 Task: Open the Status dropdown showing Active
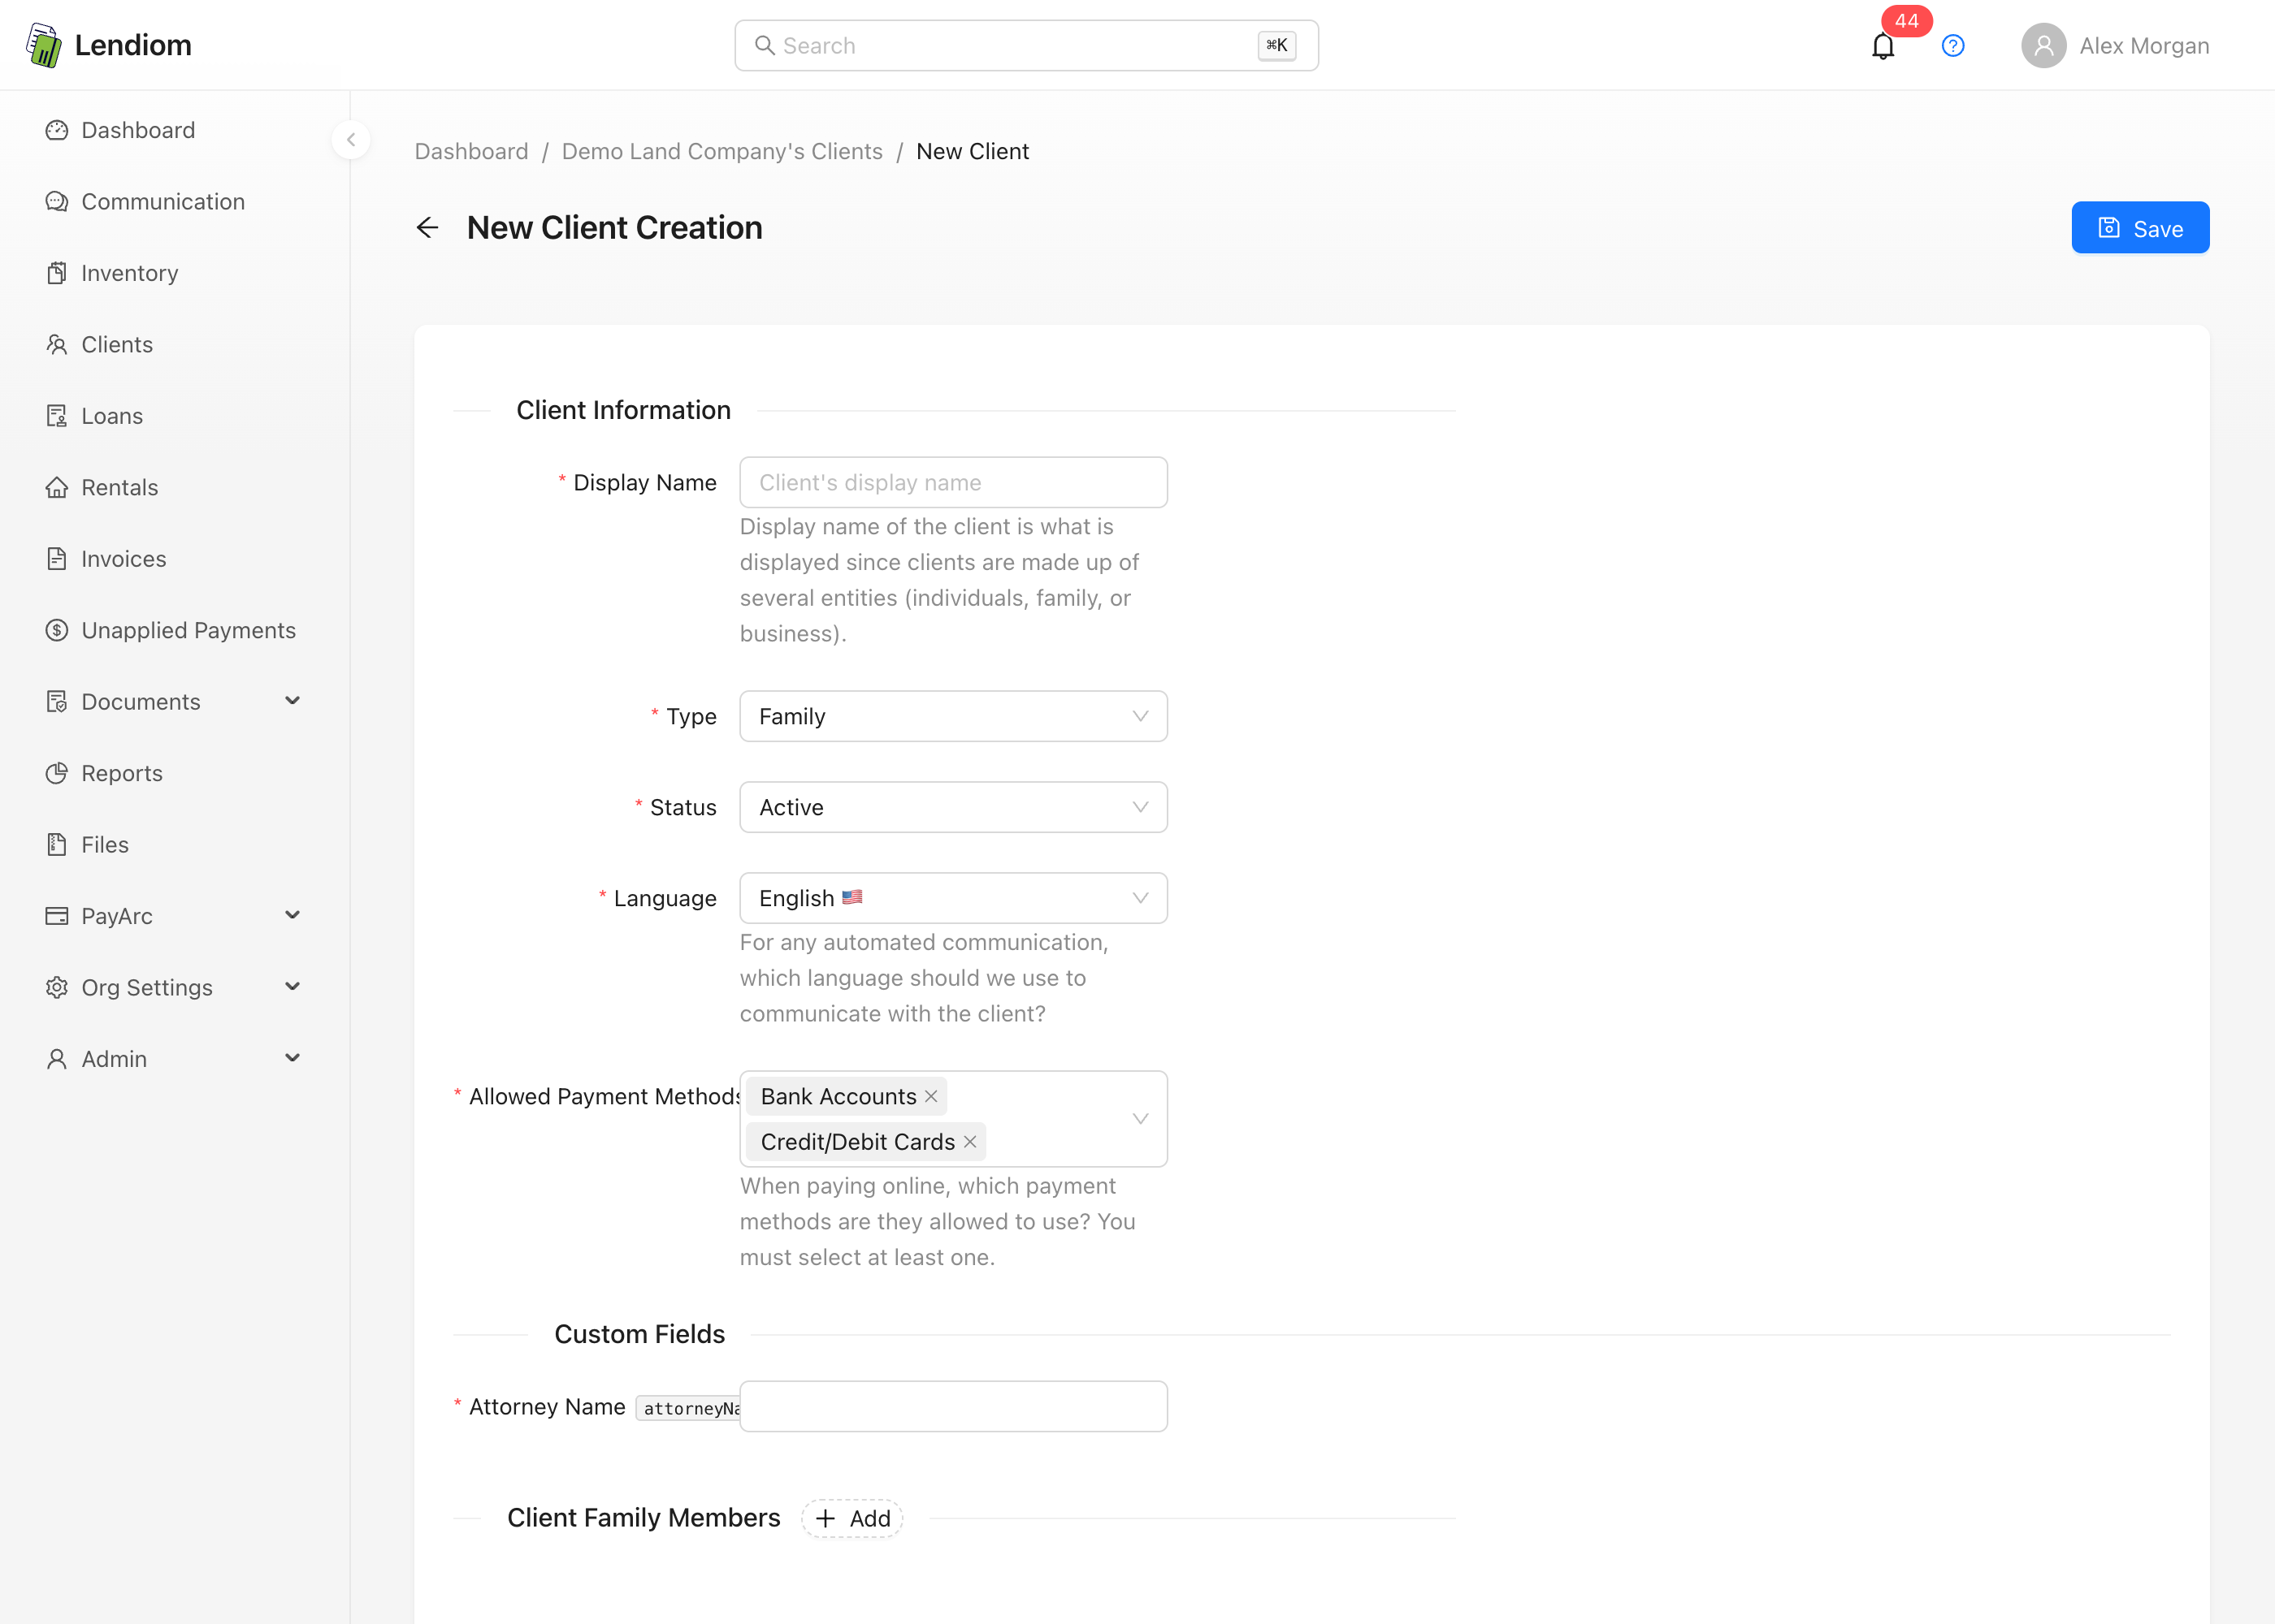point(952,807)
